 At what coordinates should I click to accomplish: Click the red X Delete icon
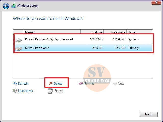(51, 83)
